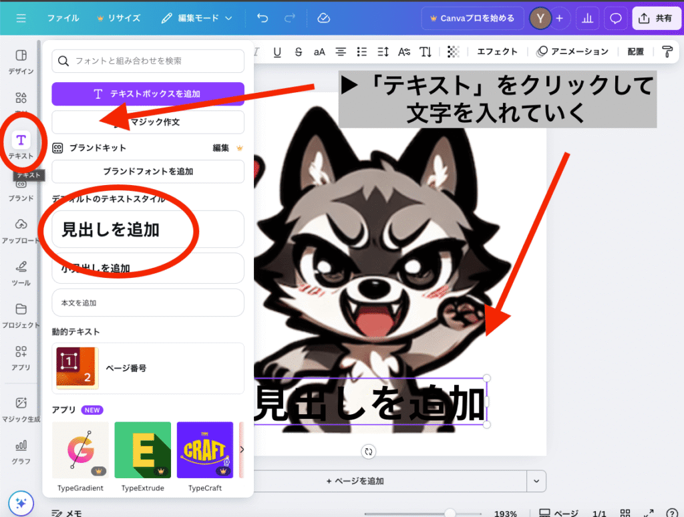Toggle vertical text direction
Image resolution: width=684 pixels, height=517 pixels.
(x=425, y=52)
